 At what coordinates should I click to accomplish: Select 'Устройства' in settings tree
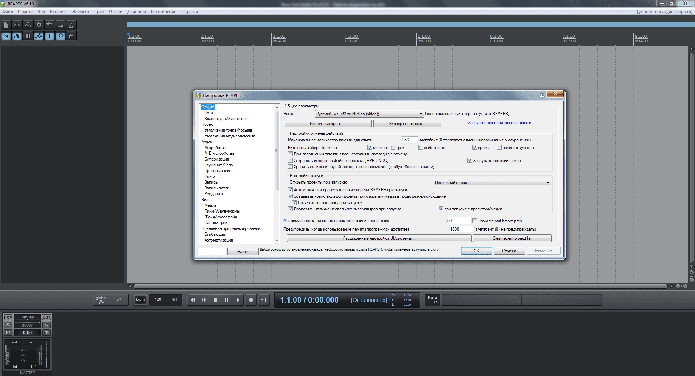click(x=215, y=148)
